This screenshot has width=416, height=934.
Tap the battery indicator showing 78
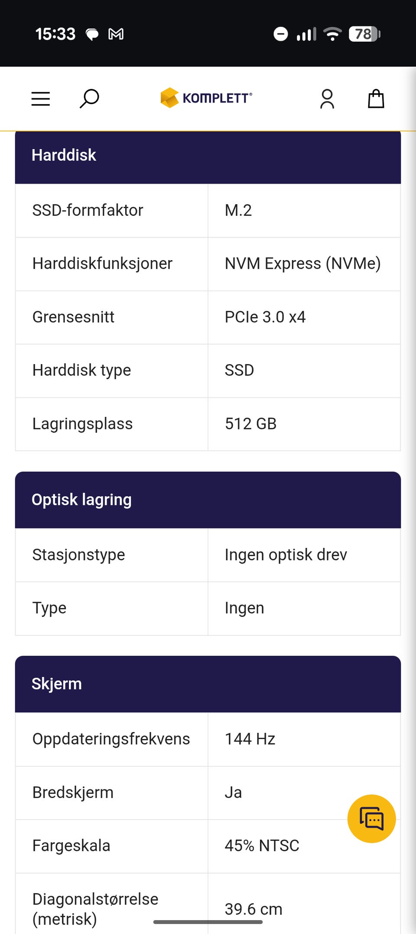[x=364, y=34]
